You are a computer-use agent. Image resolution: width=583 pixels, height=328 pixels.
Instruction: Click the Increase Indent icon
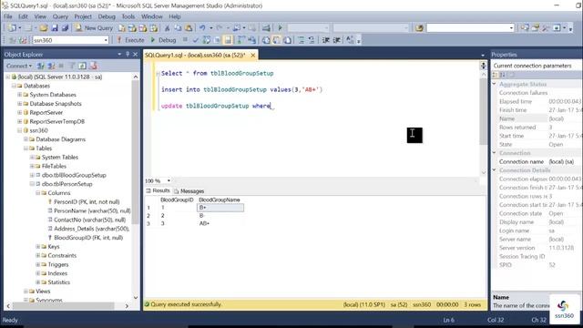click(336, 40)
